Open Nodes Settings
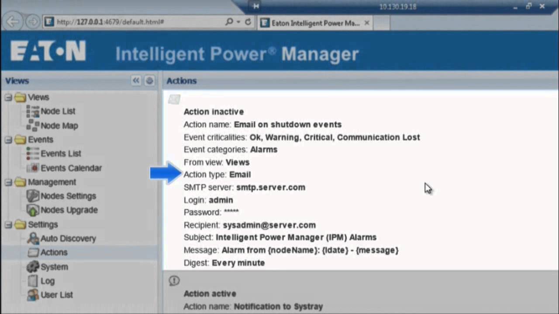Image resolution: width=559 pixels, height=314 pixels. tap(68, 196)
